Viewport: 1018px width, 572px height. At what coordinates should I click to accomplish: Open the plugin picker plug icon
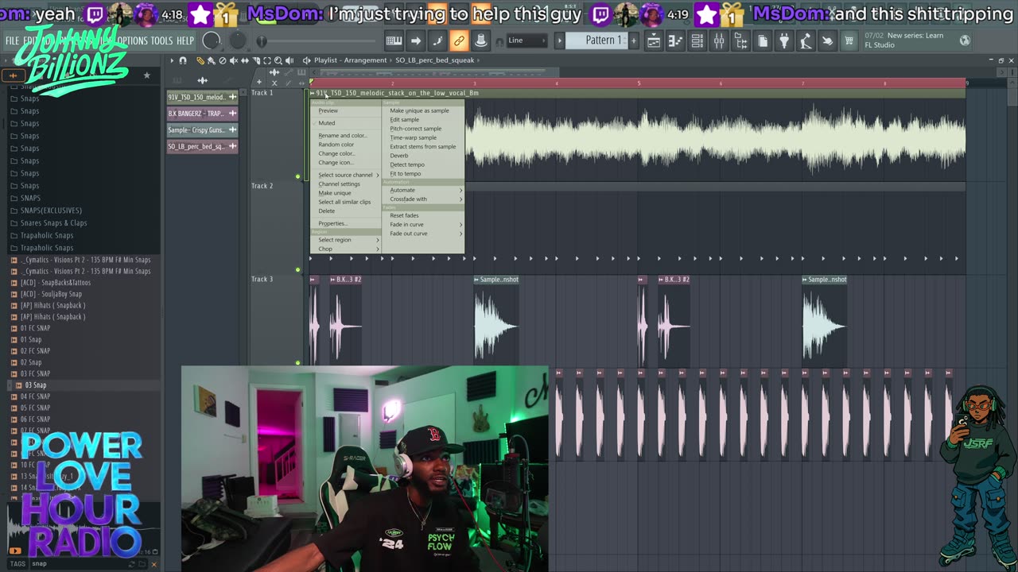point(784,41)
